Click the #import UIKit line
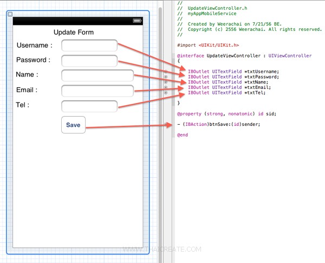325x263 pixels. coord(208,45)
